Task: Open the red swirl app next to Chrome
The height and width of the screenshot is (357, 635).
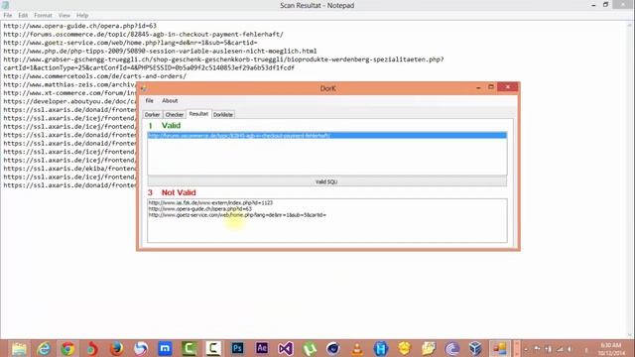Action: pos(92,348)
